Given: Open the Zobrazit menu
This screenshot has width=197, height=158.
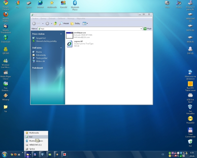Looking at the screenshot, I should coord(51,18).
